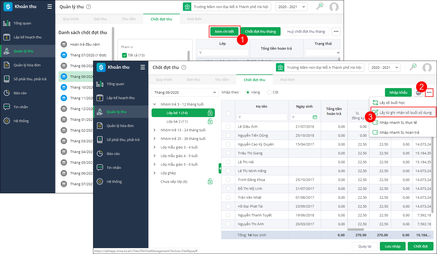Viewport: 437px width, 254px height.
Task: Open school year dropdown in back window
Action: [292, 7]
